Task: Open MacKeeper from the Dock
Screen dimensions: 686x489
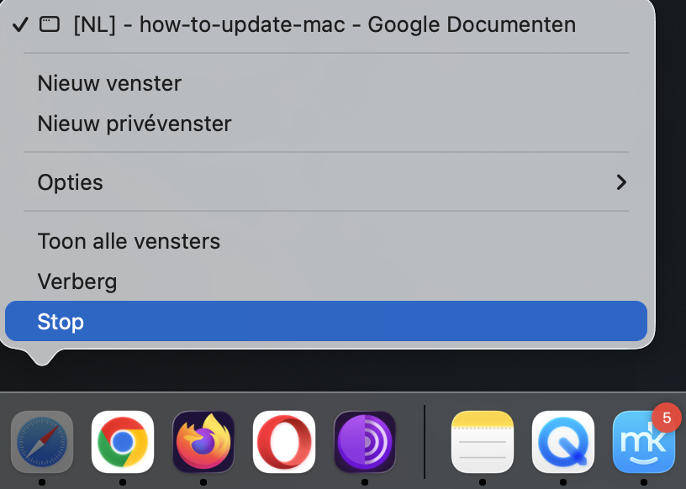Action: click(643, 443)
